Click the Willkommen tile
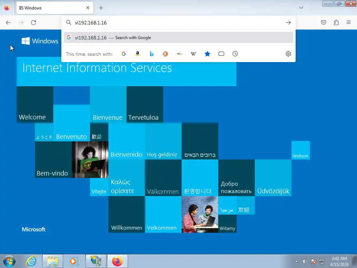The height and width of the screenshot is (268, 357). tap(127, 215)
